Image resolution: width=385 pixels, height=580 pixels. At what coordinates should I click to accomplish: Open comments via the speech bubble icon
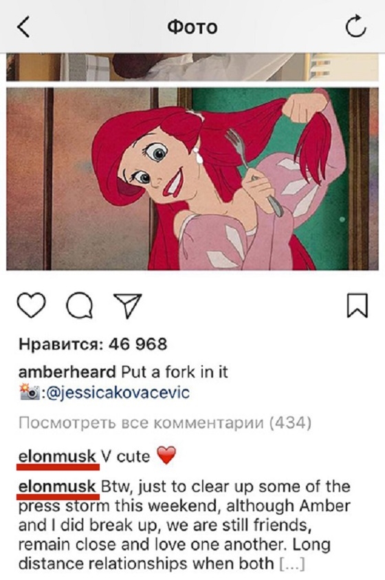(x=79, y=305)
